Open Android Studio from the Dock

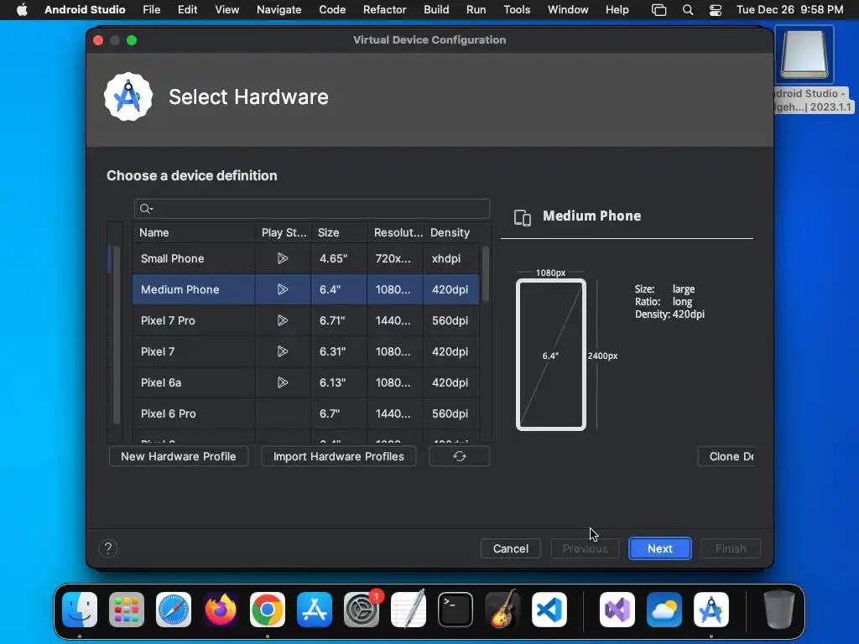point(711,610)
